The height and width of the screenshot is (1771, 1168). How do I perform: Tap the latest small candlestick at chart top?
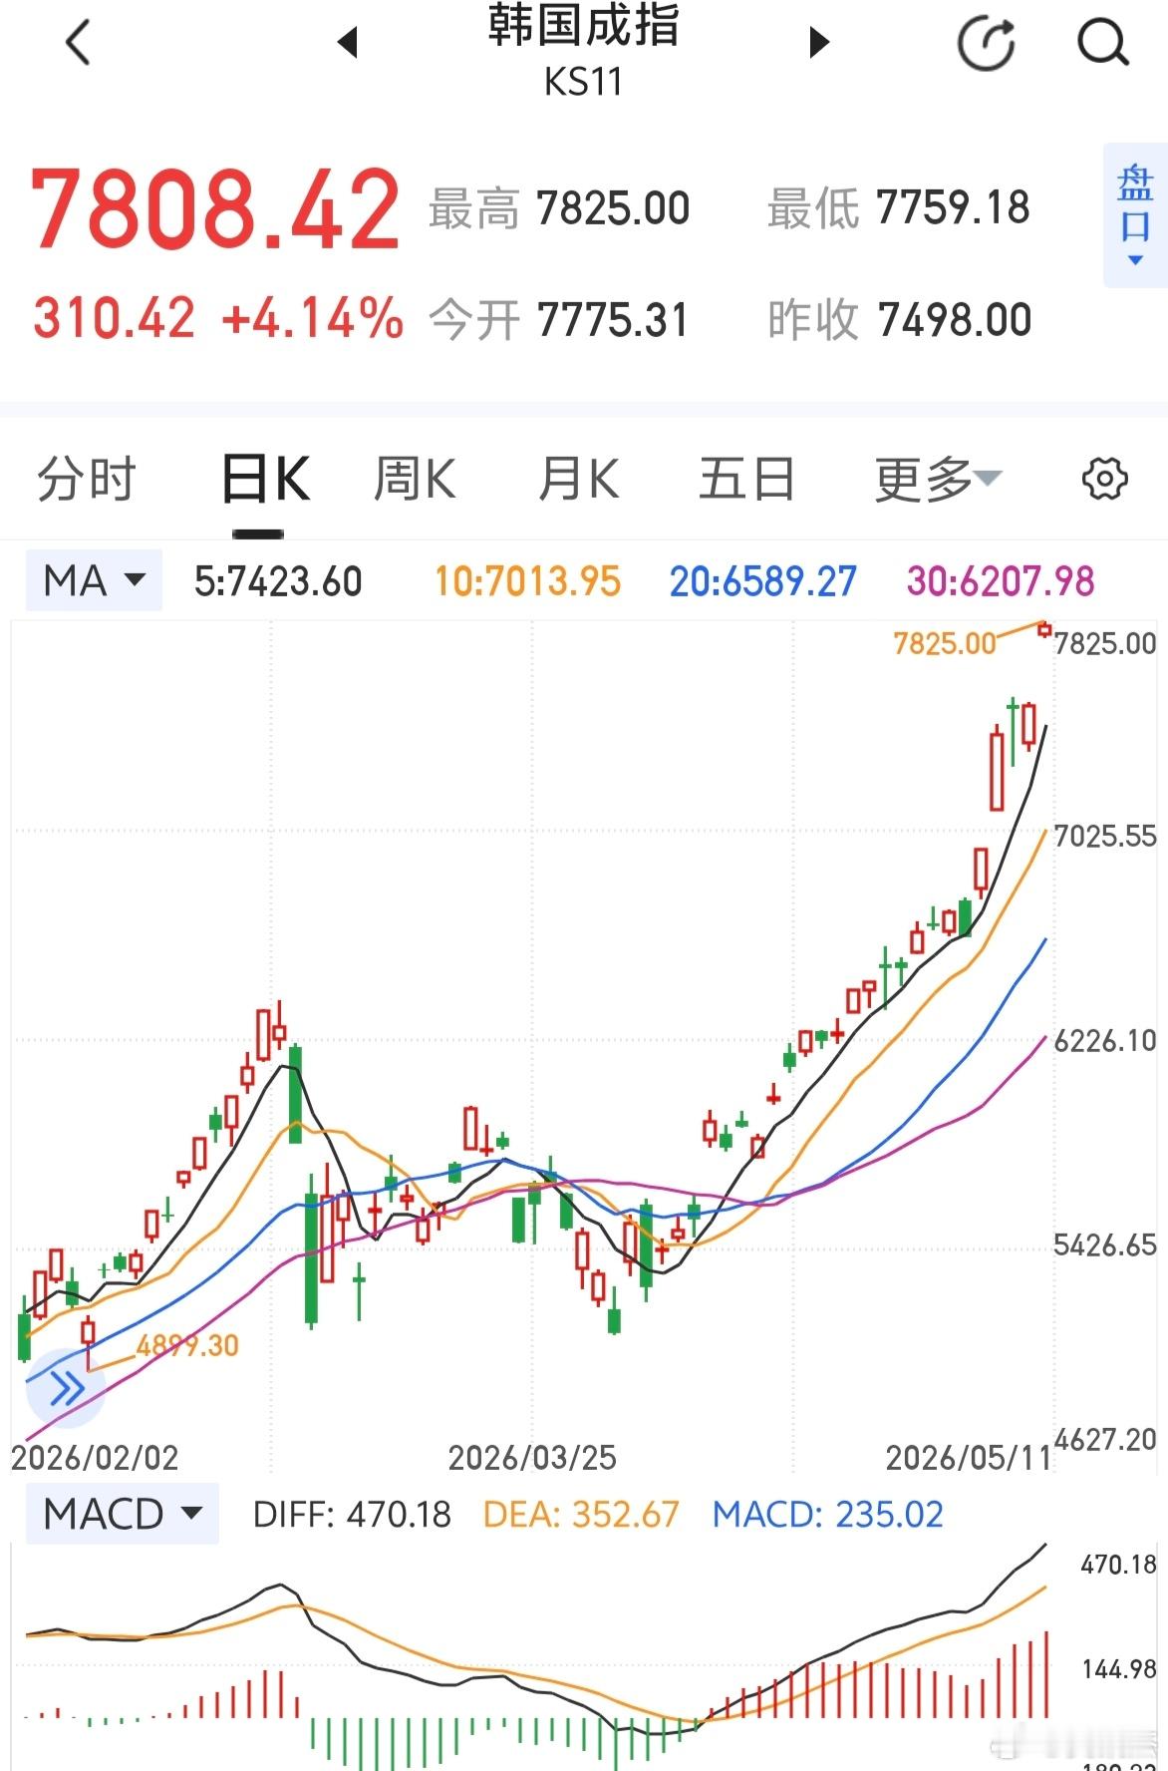coord(1044,629)
